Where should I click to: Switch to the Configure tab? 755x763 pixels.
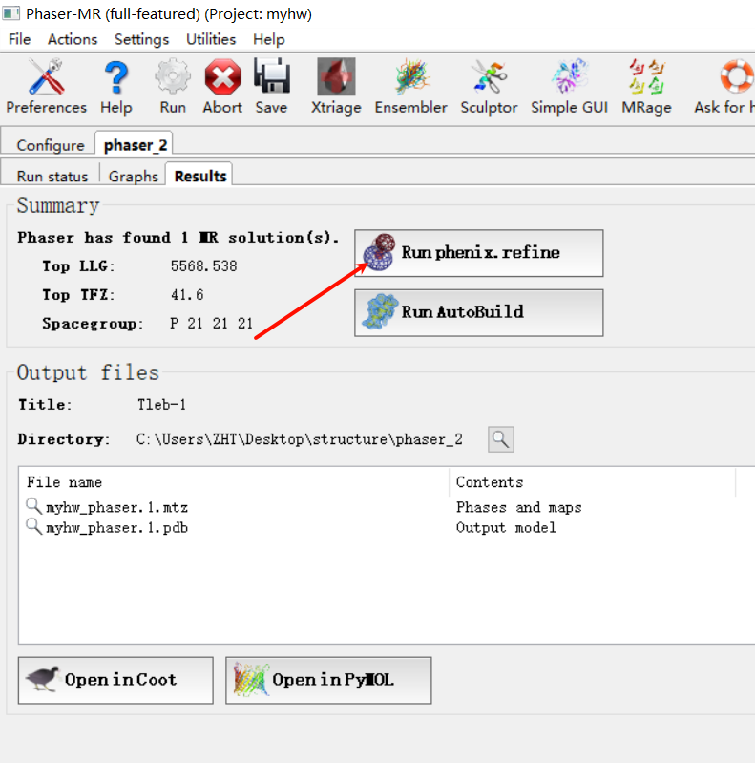click(x=50, y=145)
